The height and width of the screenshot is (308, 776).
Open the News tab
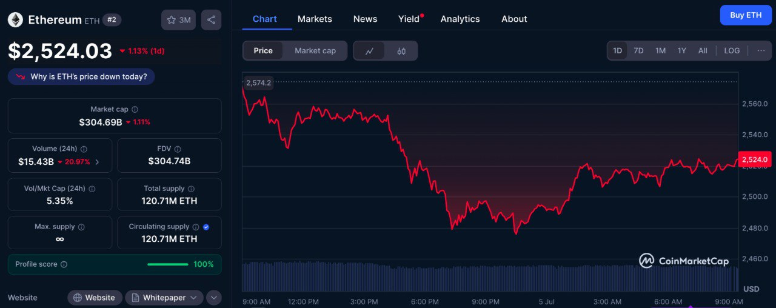click(x=365, y=19)
